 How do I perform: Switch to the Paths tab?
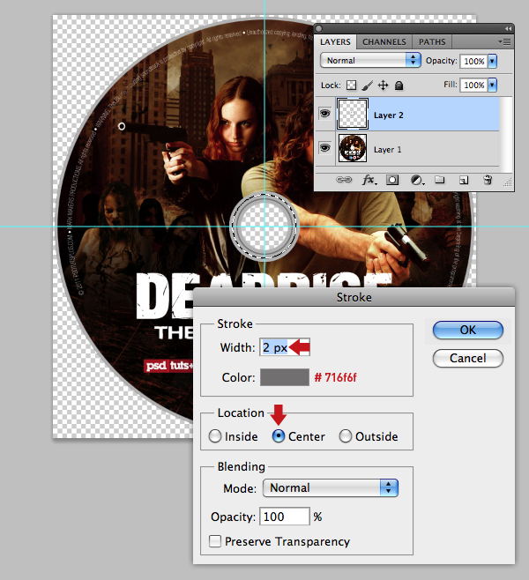(x=432, y=41)
